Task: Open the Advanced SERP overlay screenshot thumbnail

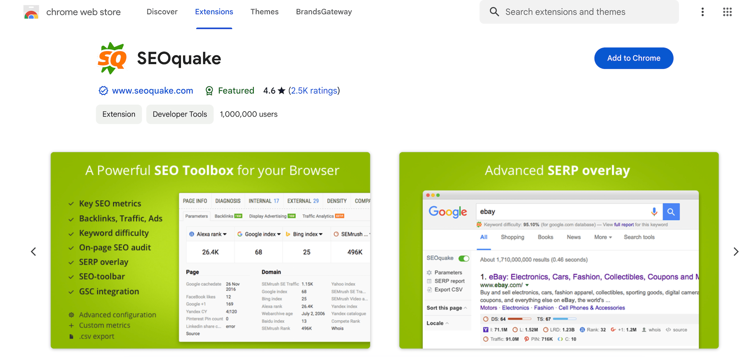Action: click(559, 250)
